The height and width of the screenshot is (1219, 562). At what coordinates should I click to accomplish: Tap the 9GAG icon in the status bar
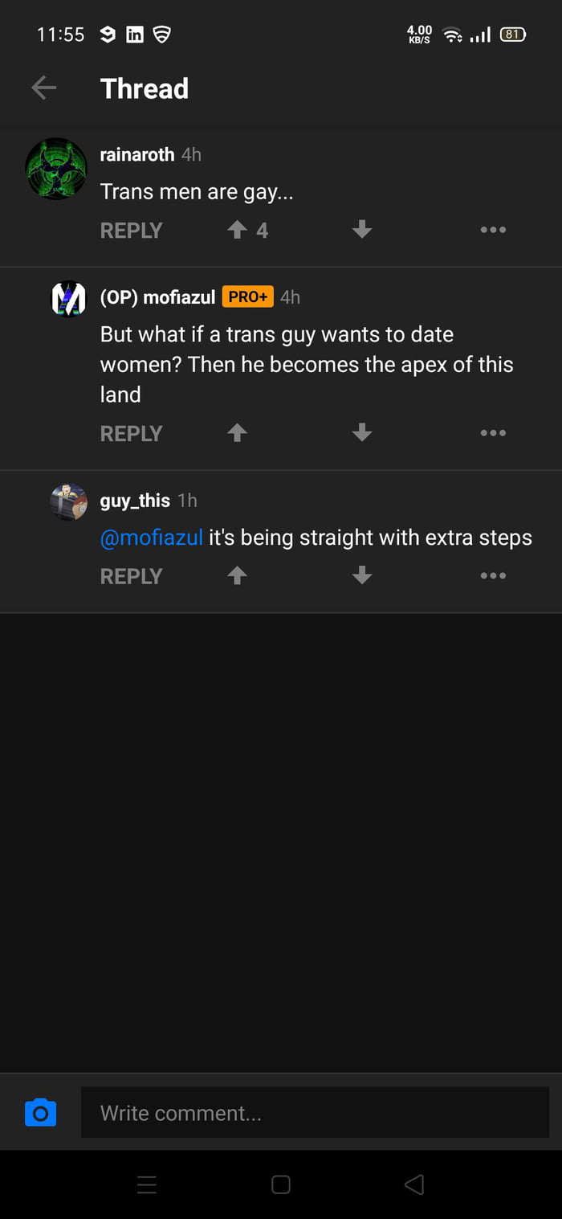tap(108, 34)
